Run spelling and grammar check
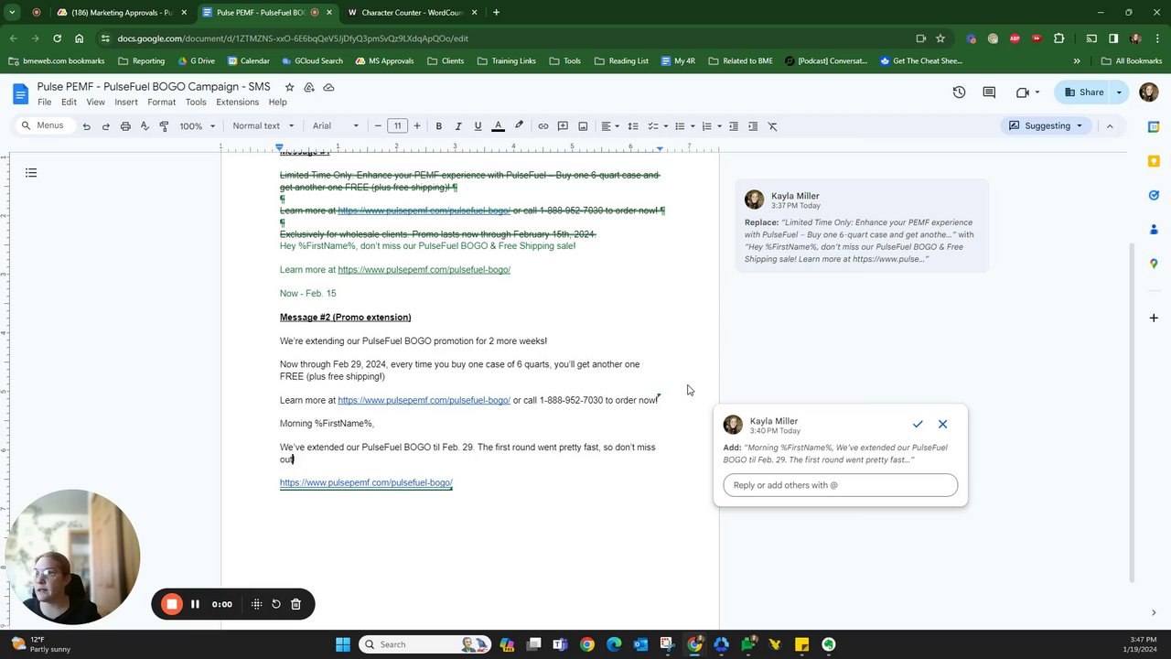This screenshot has height=659, width=1171. click(145, 126)
